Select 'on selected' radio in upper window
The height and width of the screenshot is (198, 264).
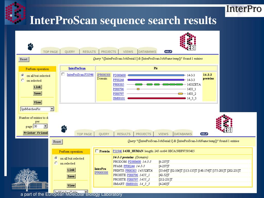[x=23, y=80]
